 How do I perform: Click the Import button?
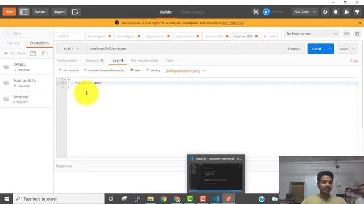[59, 12]
